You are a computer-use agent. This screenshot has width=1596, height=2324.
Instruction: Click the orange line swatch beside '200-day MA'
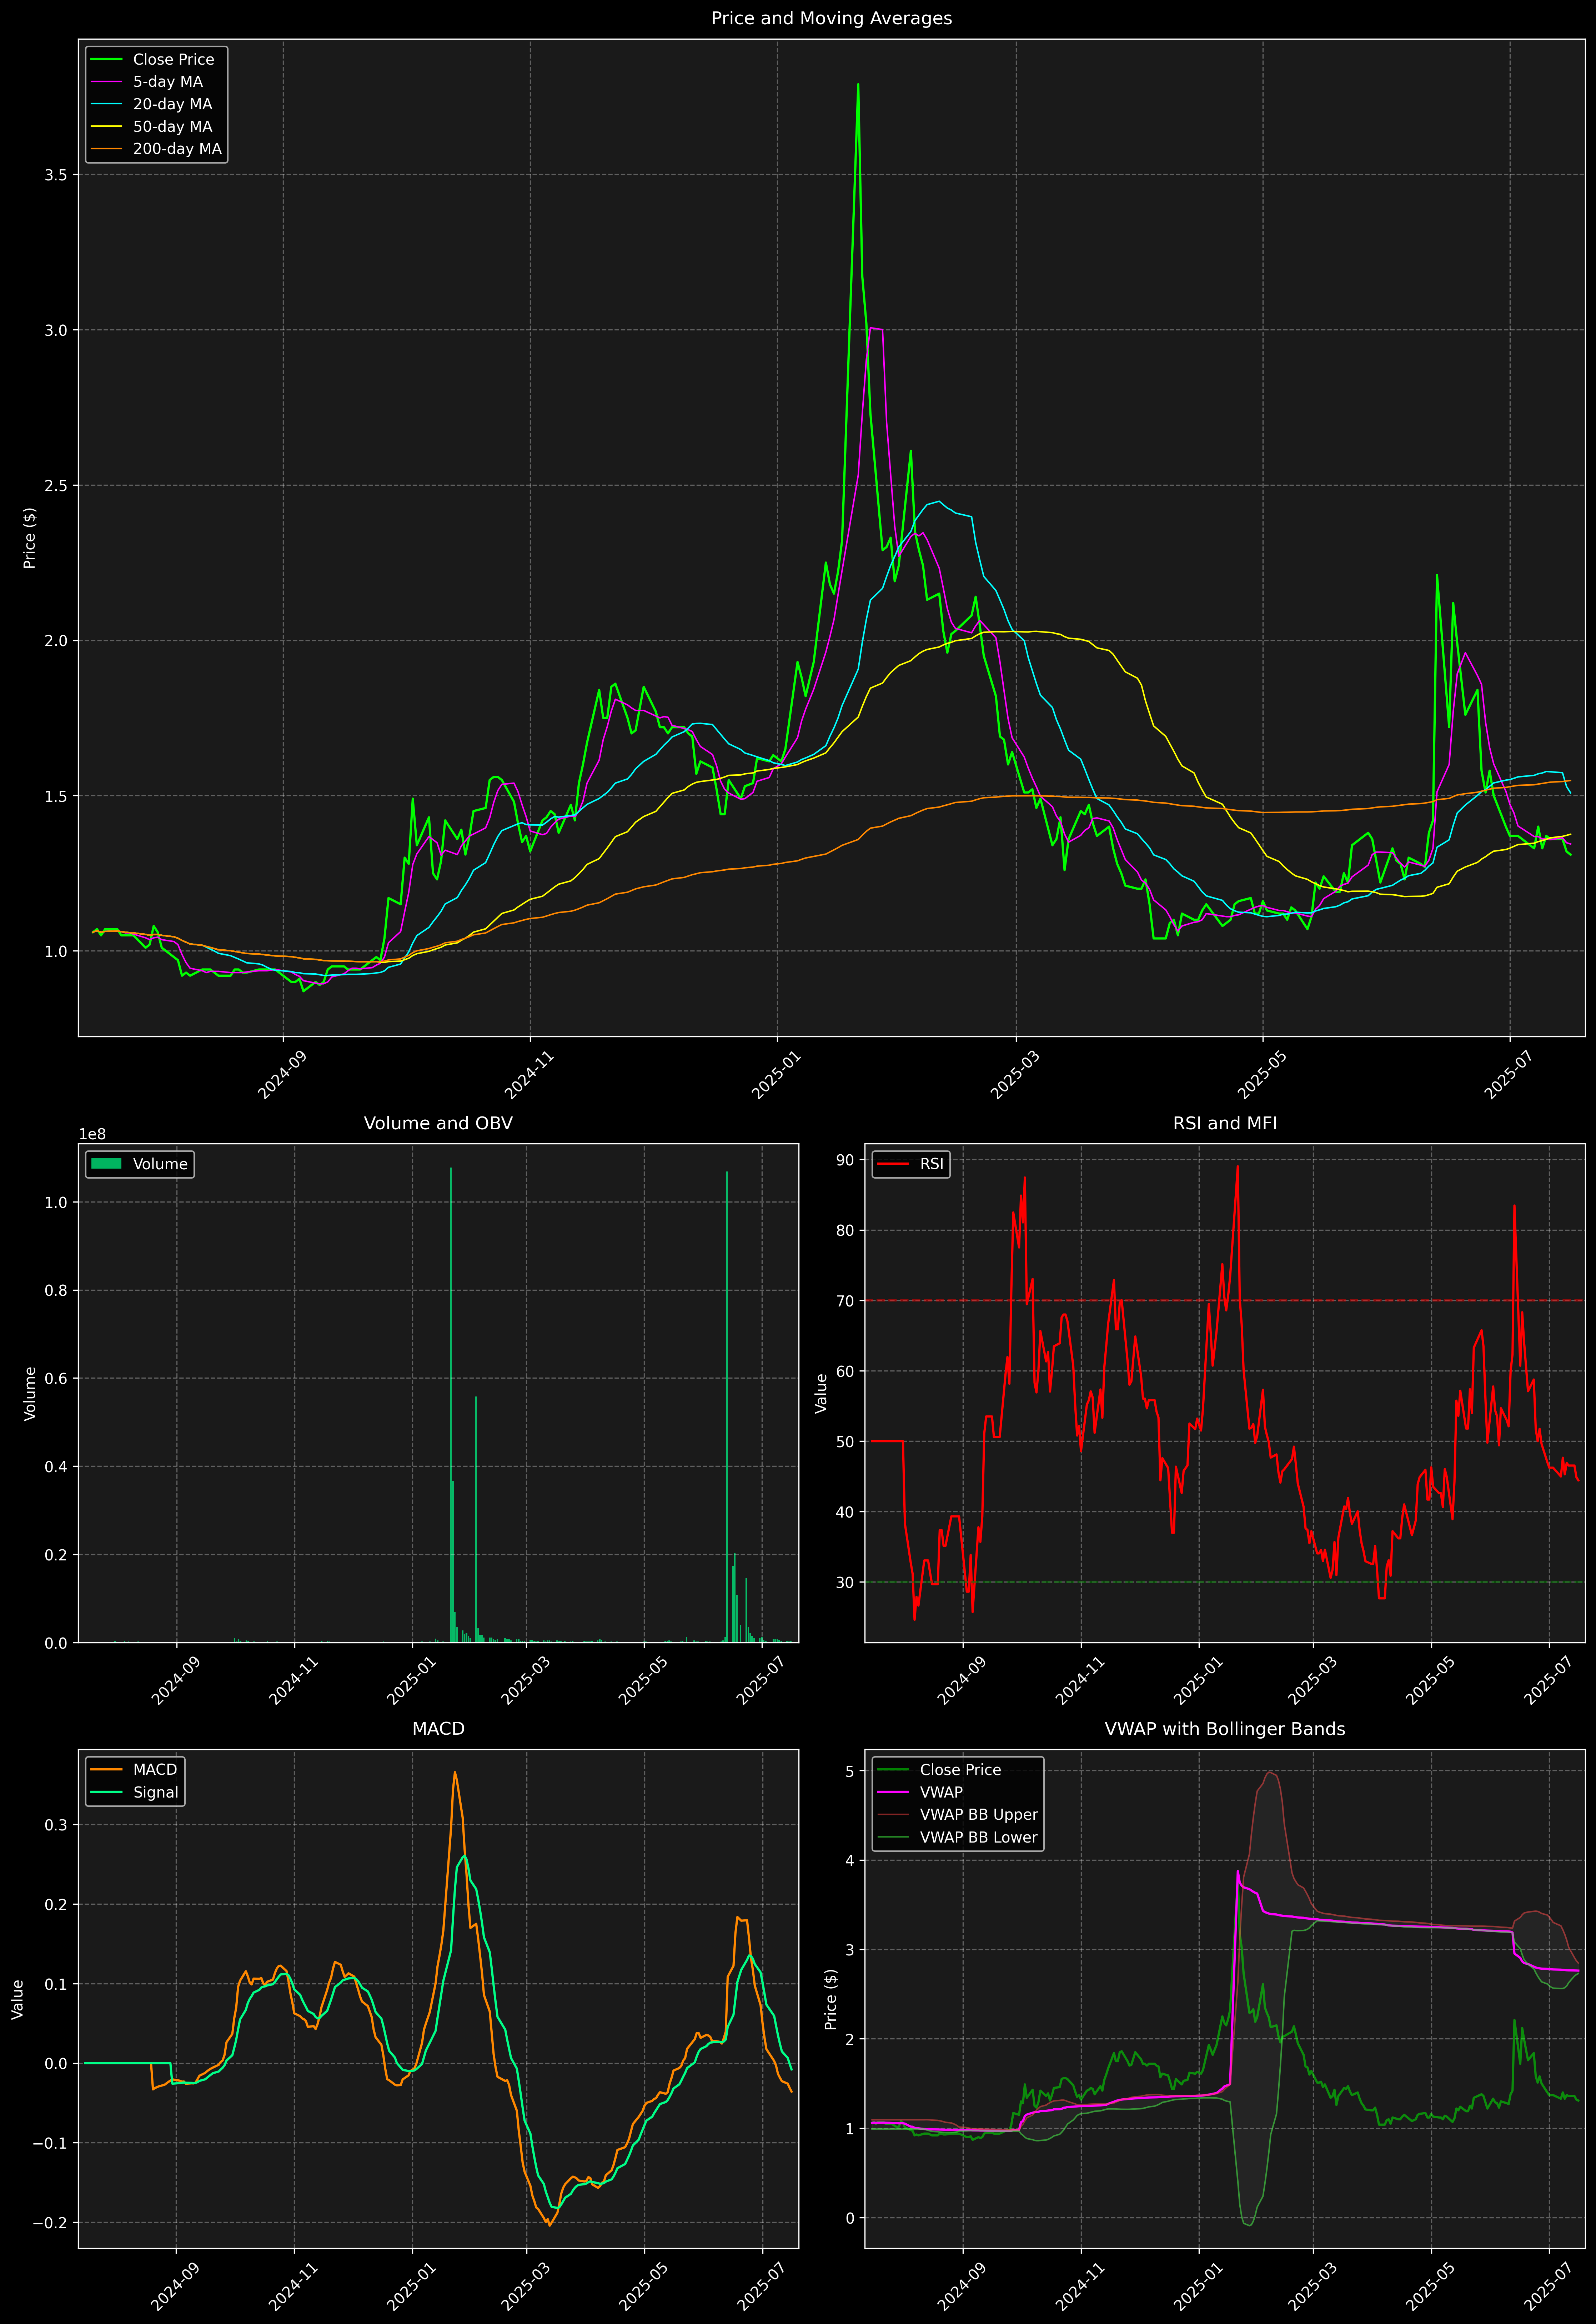pos(107,149)
